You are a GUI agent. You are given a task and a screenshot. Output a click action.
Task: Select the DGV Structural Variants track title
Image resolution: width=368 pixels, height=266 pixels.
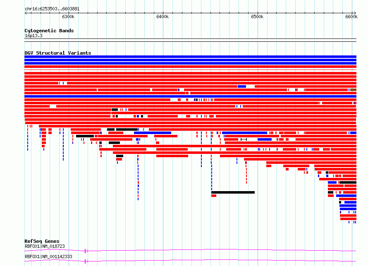point(58,53)
